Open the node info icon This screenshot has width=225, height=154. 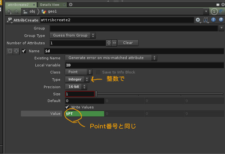(213, 20)
